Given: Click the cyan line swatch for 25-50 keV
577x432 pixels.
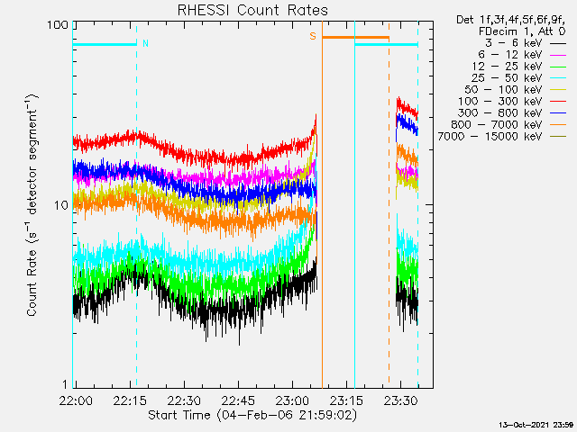Looking at the screenshot, I should [558, 78].
